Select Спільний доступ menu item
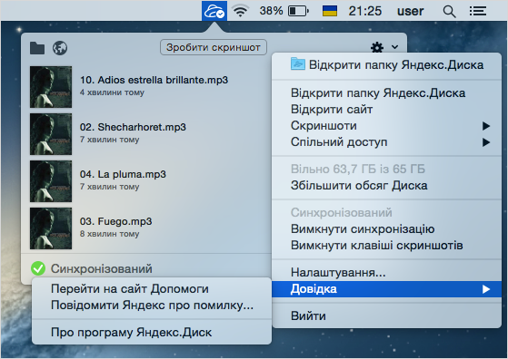Viewport: 508px width, 359px height. pos(386,142)
